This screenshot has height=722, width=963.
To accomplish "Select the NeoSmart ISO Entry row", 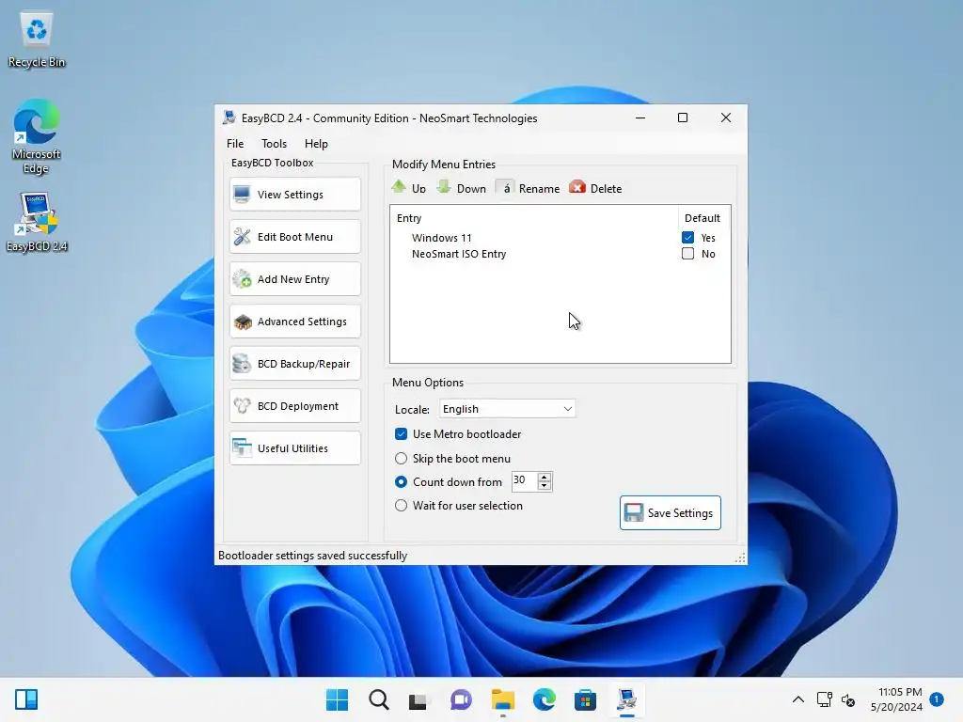I will click(x=459, y=254).
